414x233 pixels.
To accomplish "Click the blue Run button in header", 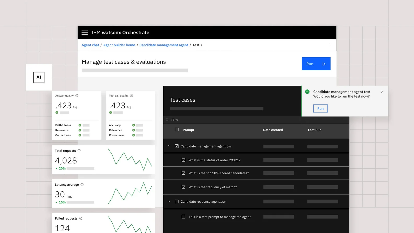I will tap(316, 64).
